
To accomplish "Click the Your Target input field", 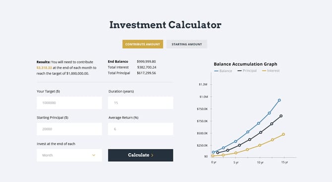I will pyautogui.click(x=69, y=103).
